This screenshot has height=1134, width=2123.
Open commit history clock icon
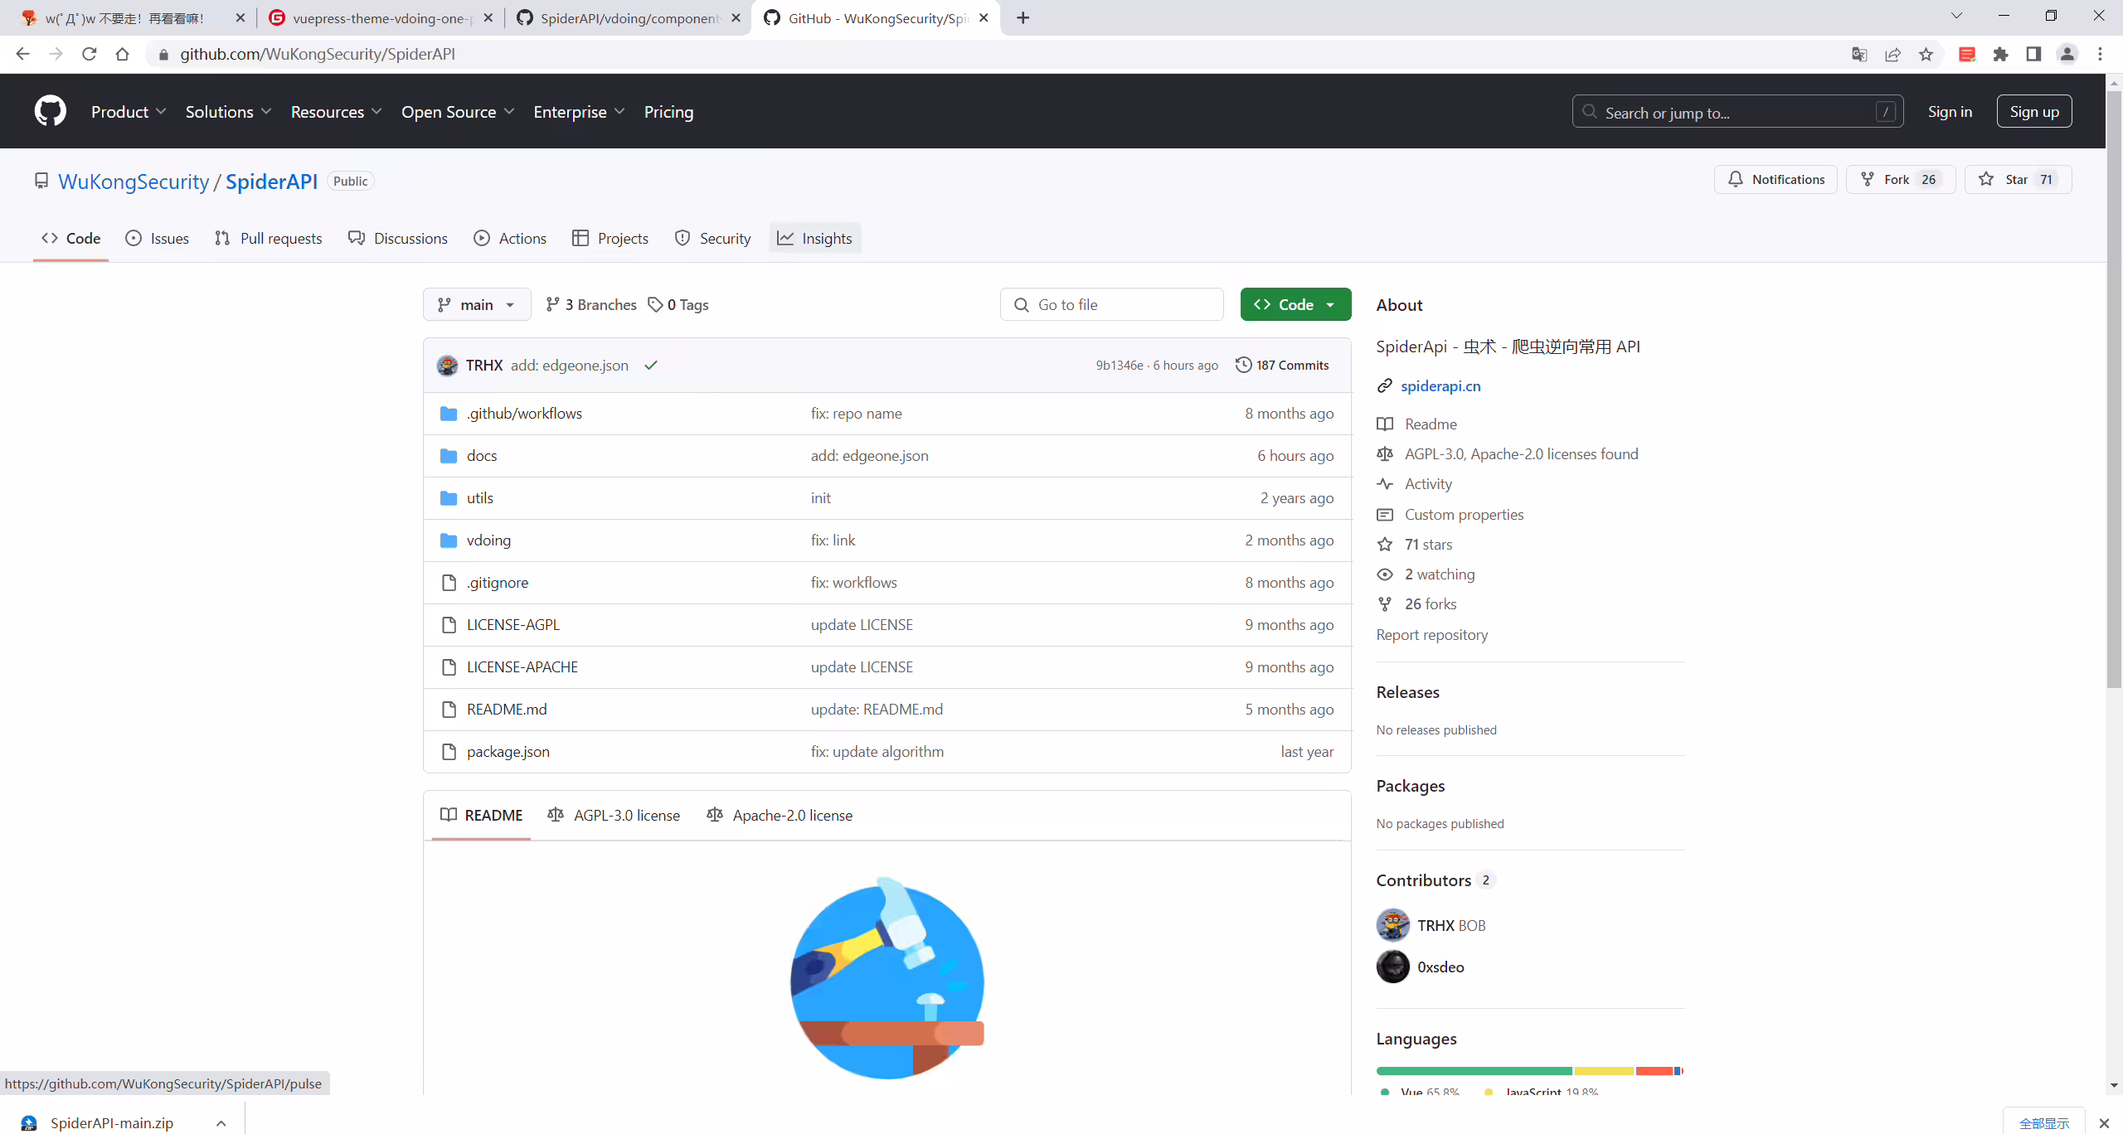pos(1243,365)
